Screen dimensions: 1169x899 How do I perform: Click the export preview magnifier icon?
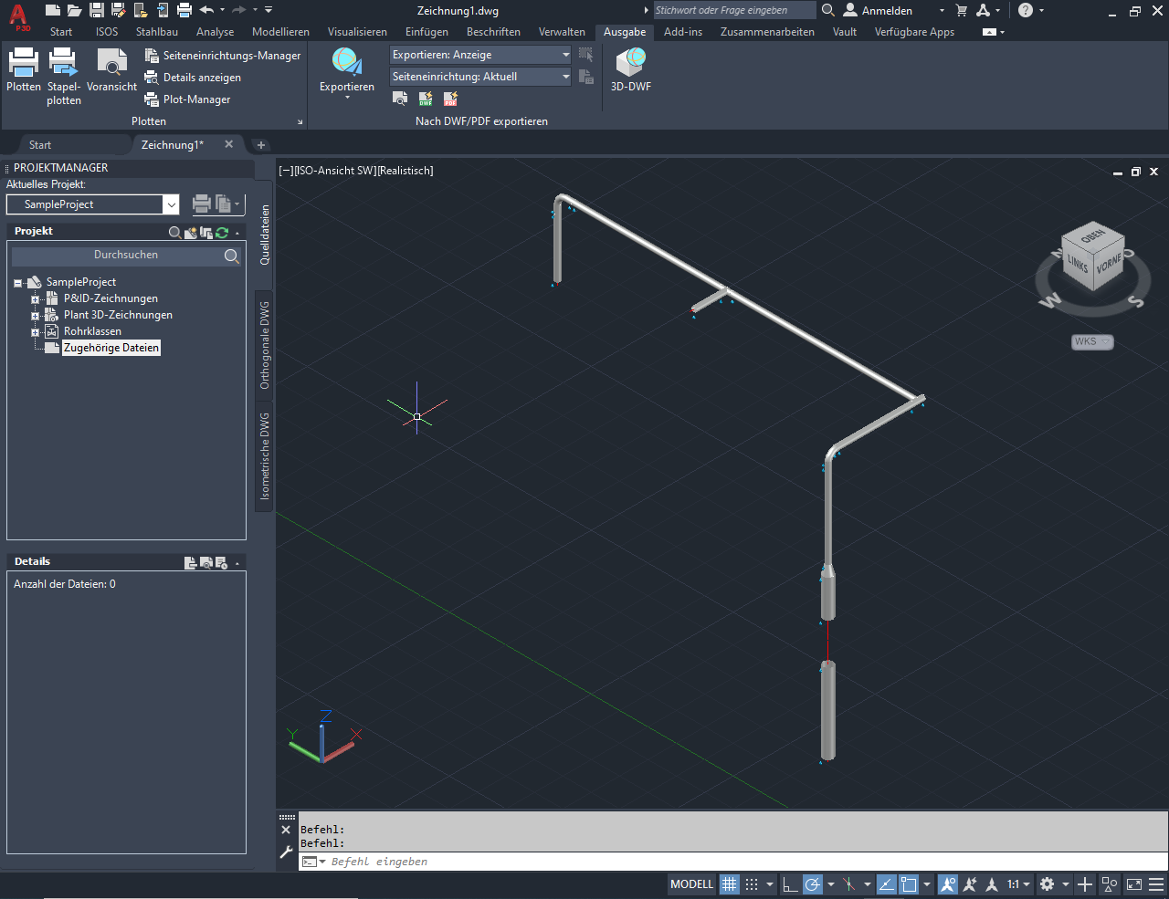pyautogui.click(x=400, y=99)
